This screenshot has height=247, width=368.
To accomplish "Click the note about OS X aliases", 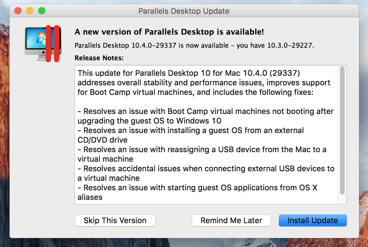I will pos(197,192).
